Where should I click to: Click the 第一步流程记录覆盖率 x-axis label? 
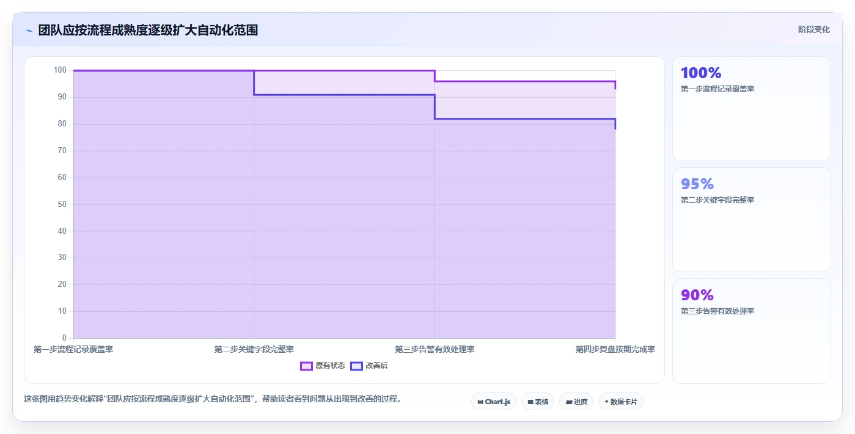73,349
